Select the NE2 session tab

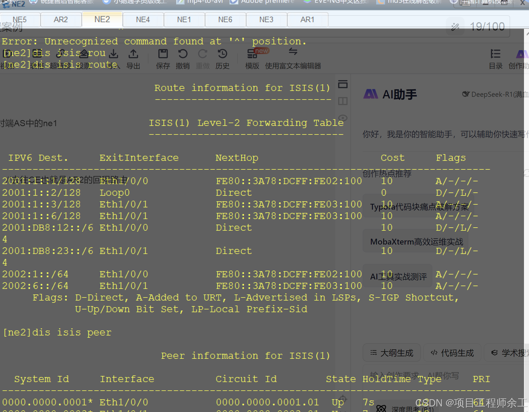click(102, 19)
